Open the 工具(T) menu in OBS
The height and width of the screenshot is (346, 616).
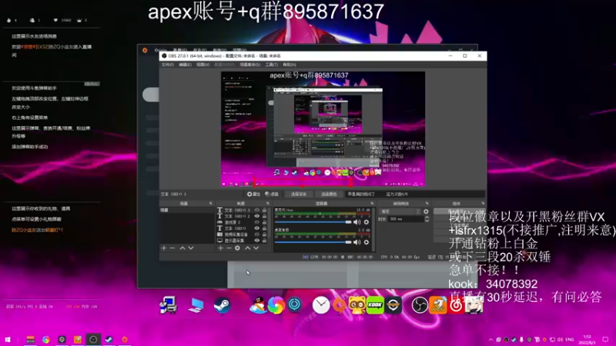(x=272, y=65)
